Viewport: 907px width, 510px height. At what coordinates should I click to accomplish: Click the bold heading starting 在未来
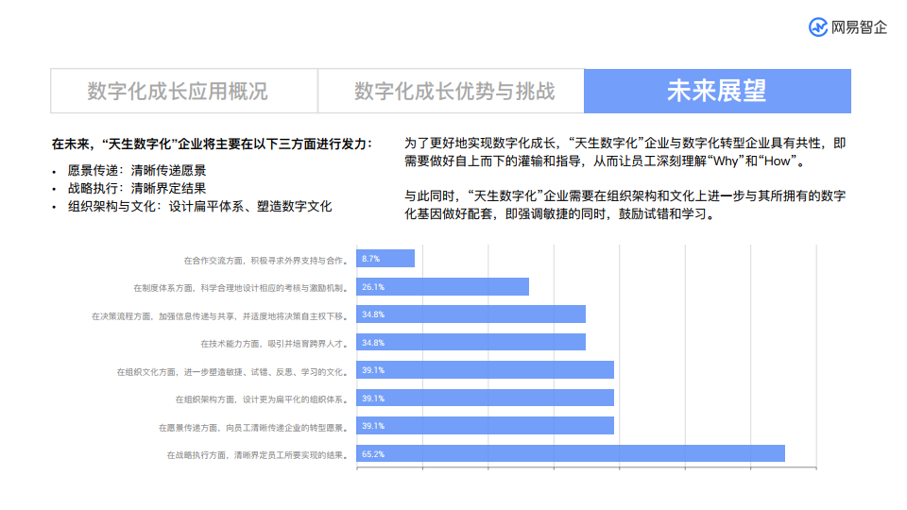pyautogui.click(x=212, y=144)
